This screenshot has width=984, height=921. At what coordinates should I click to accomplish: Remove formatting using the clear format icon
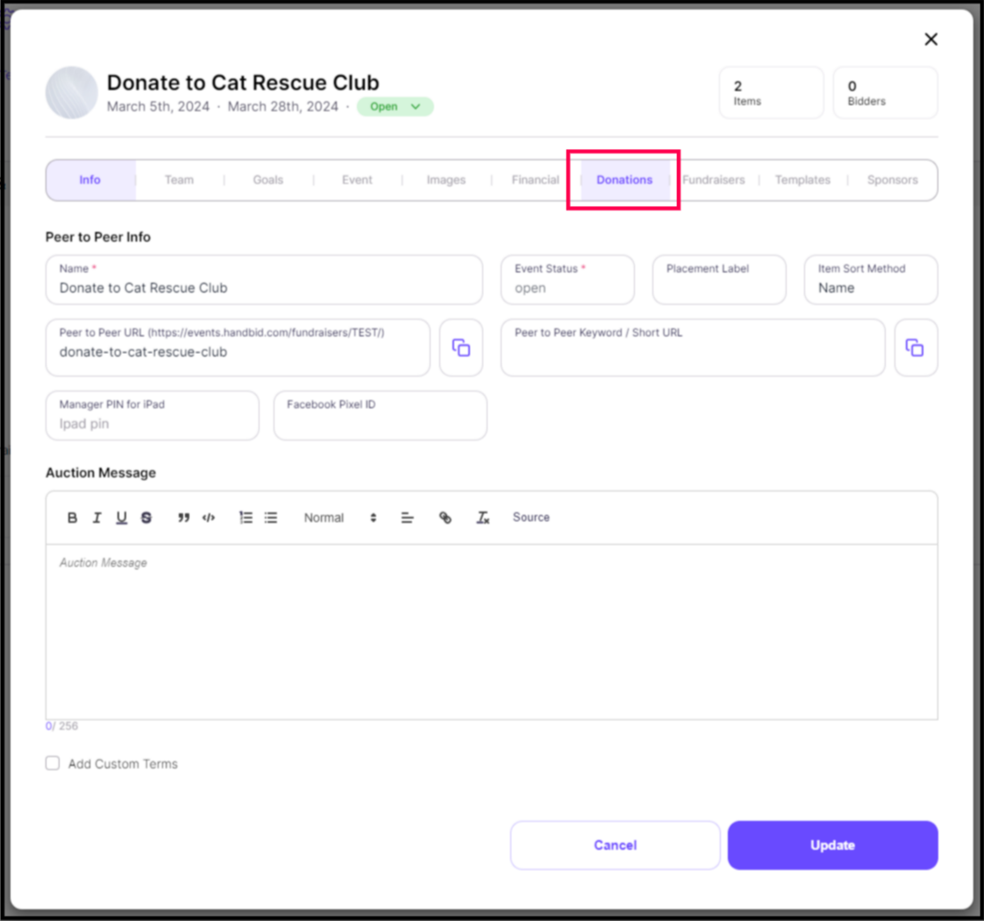[481, 517]
